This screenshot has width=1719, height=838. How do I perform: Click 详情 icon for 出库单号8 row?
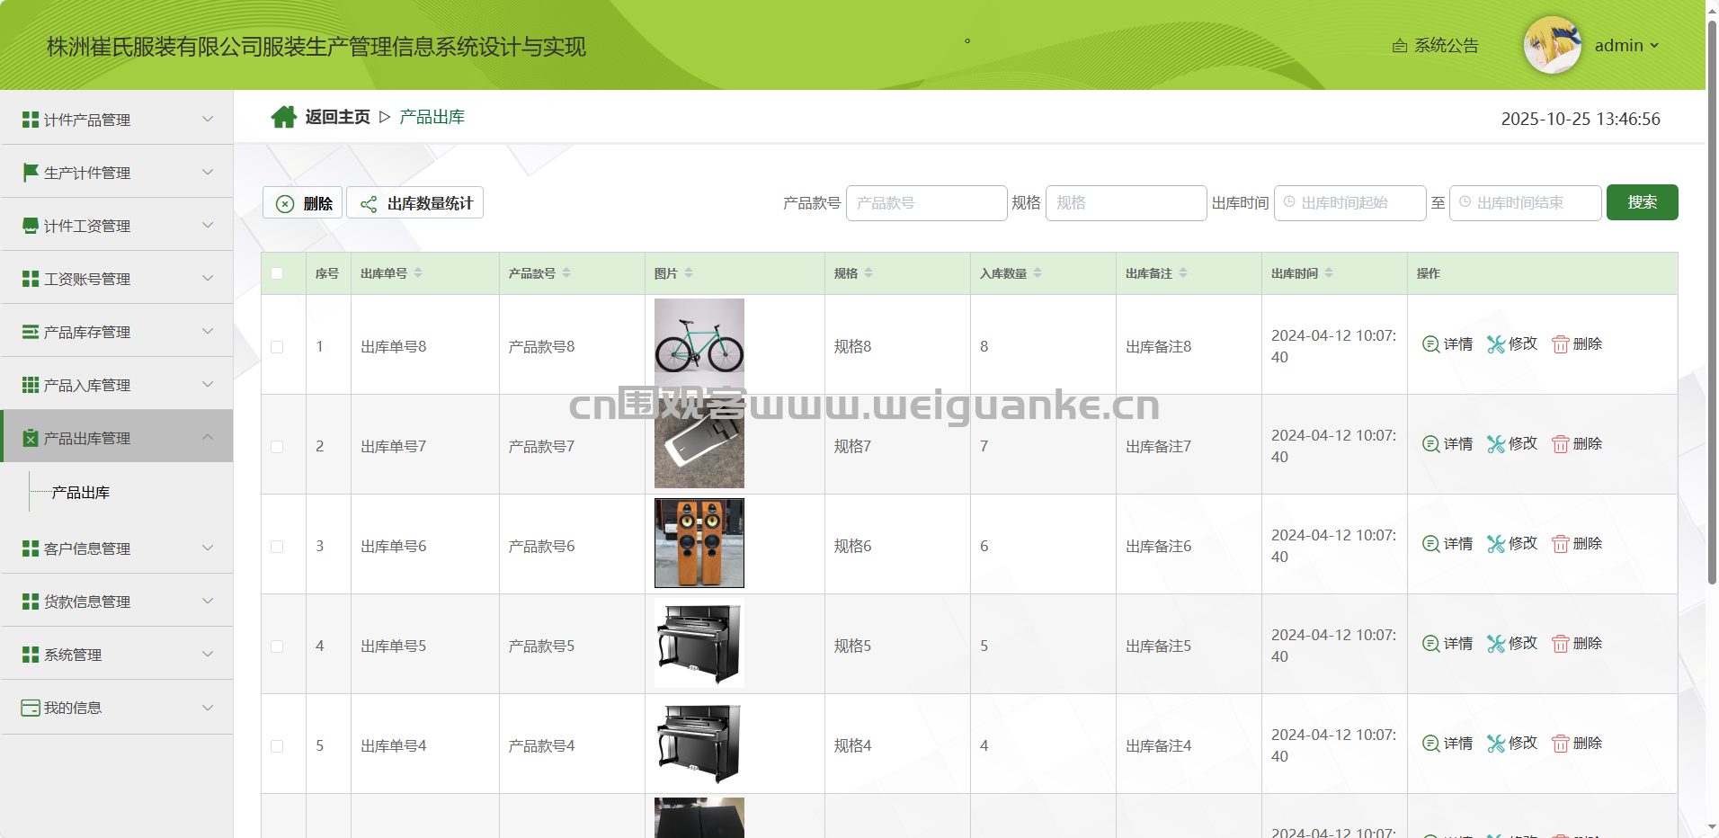click(1430, 344)
